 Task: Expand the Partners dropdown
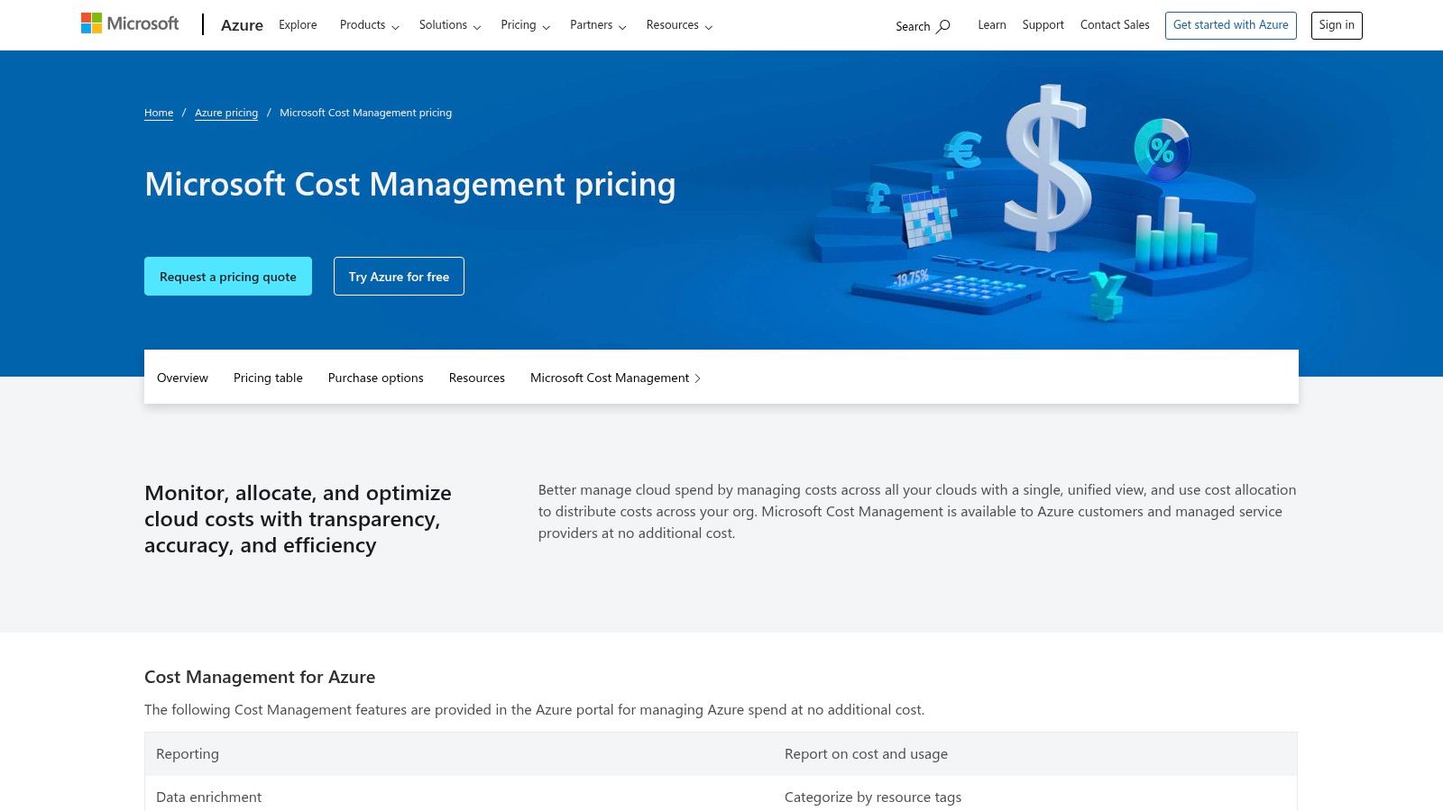pyautogui.click(x=597, y=25)
